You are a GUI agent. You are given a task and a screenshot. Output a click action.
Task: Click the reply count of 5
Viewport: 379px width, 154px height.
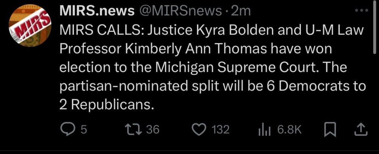84,130
